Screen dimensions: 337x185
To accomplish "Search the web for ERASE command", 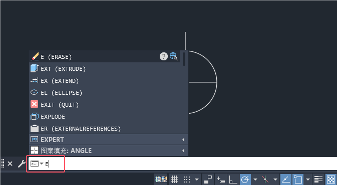I will click(x=173, y=56).
